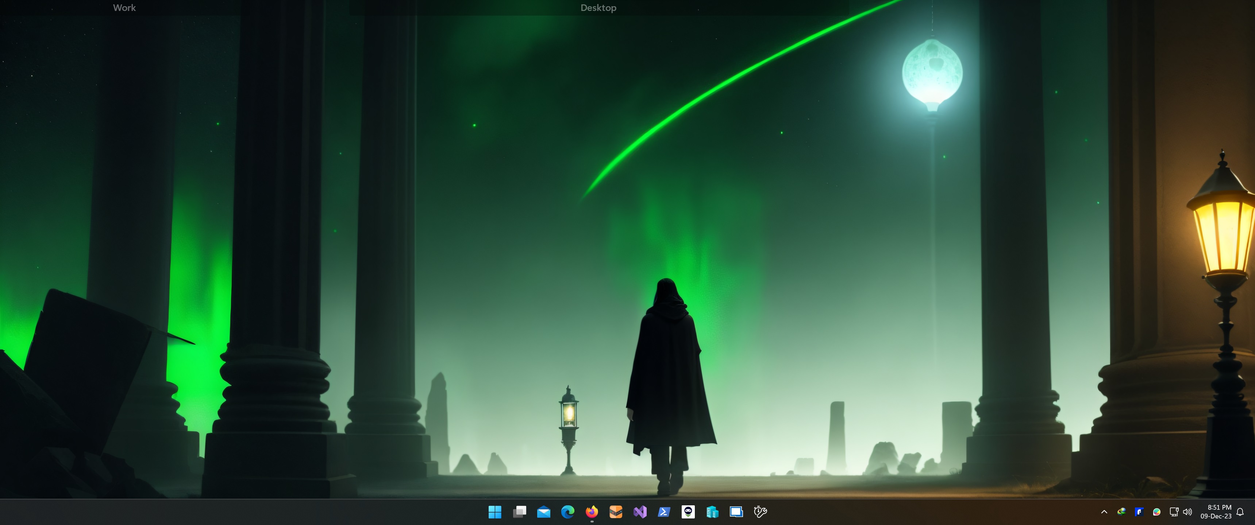
Task: Open the teal server buildings app
Action: pyautogui.click(x=712, y=512)
